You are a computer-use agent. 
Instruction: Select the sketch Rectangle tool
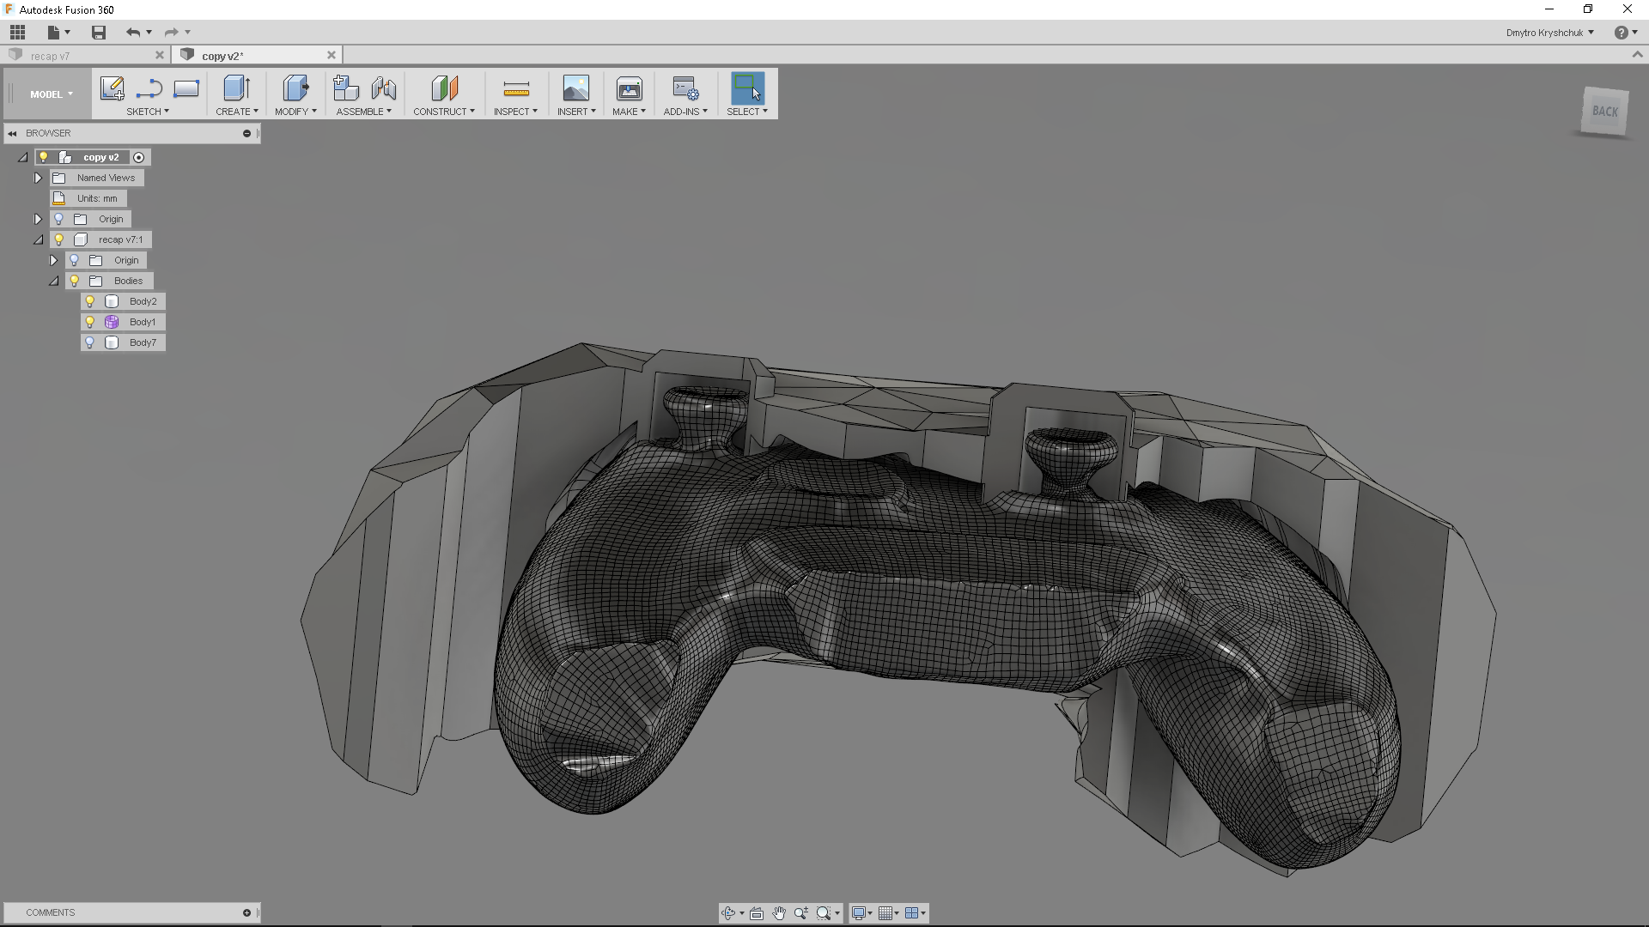point(186,88)
